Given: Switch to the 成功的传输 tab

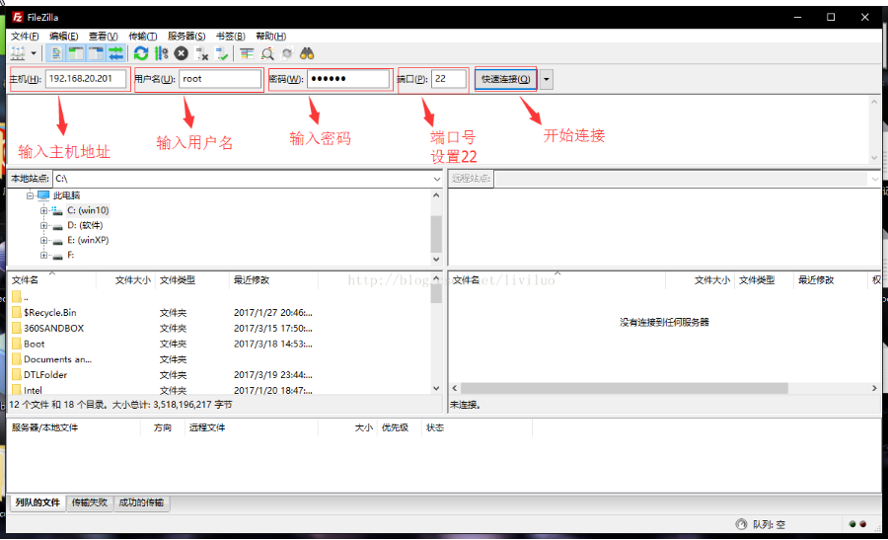Looking at the screenshot, I should point(141,502).
